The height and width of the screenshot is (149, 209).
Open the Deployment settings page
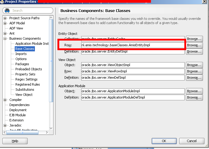point(18,110)
